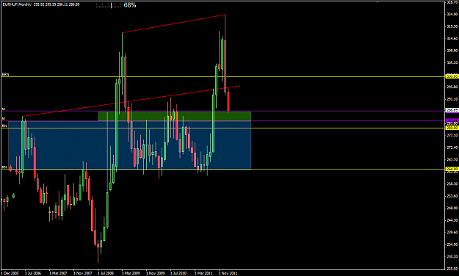Select the yellow 264.00 price label

pyautogui.click(x=452, y=169)
